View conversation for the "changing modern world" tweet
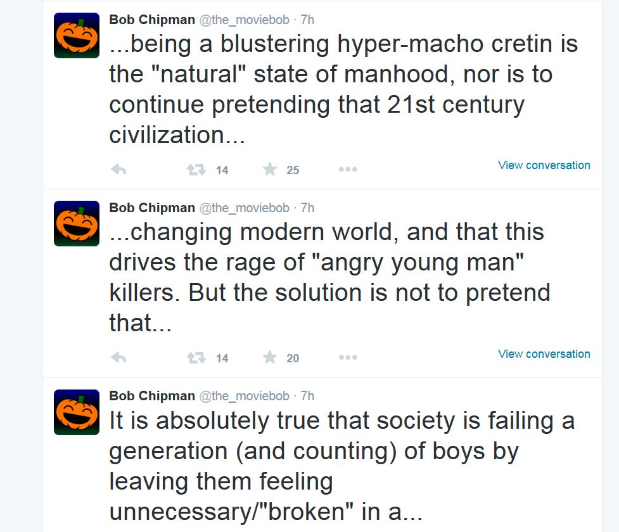 (544, 353)
